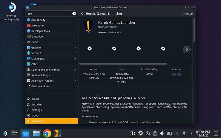The height and width of the screenshot is (138, 221).
Task: Open Dolphin file manager in taskbar
Action: [x=36, y=133]
